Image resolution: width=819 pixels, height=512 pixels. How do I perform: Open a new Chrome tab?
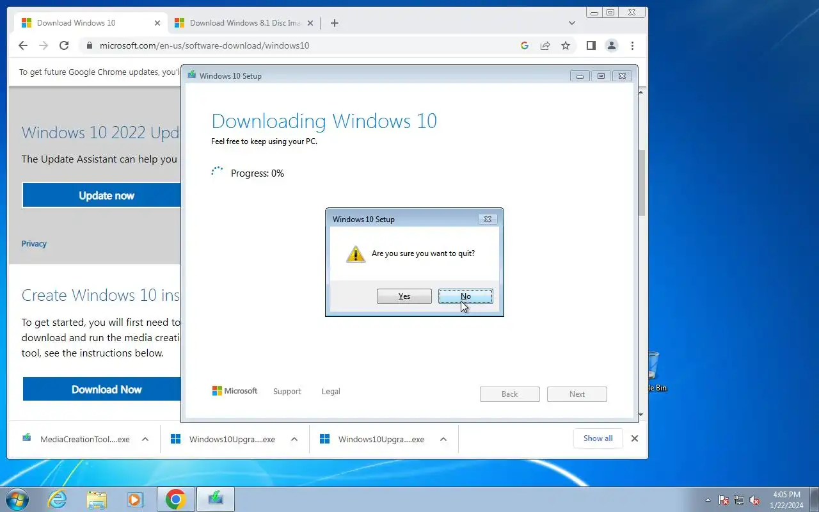click(334, 23)
